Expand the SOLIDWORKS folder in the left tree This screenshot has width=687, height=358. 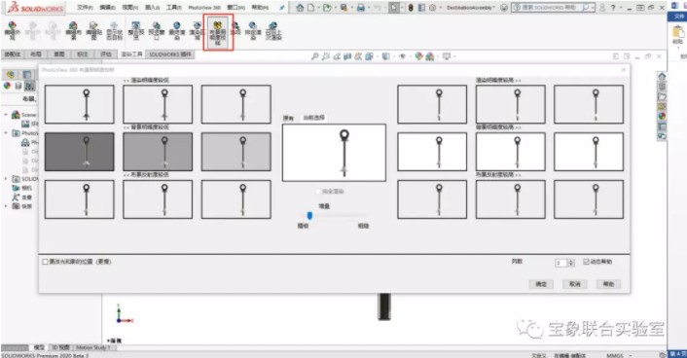coord(6,179)
